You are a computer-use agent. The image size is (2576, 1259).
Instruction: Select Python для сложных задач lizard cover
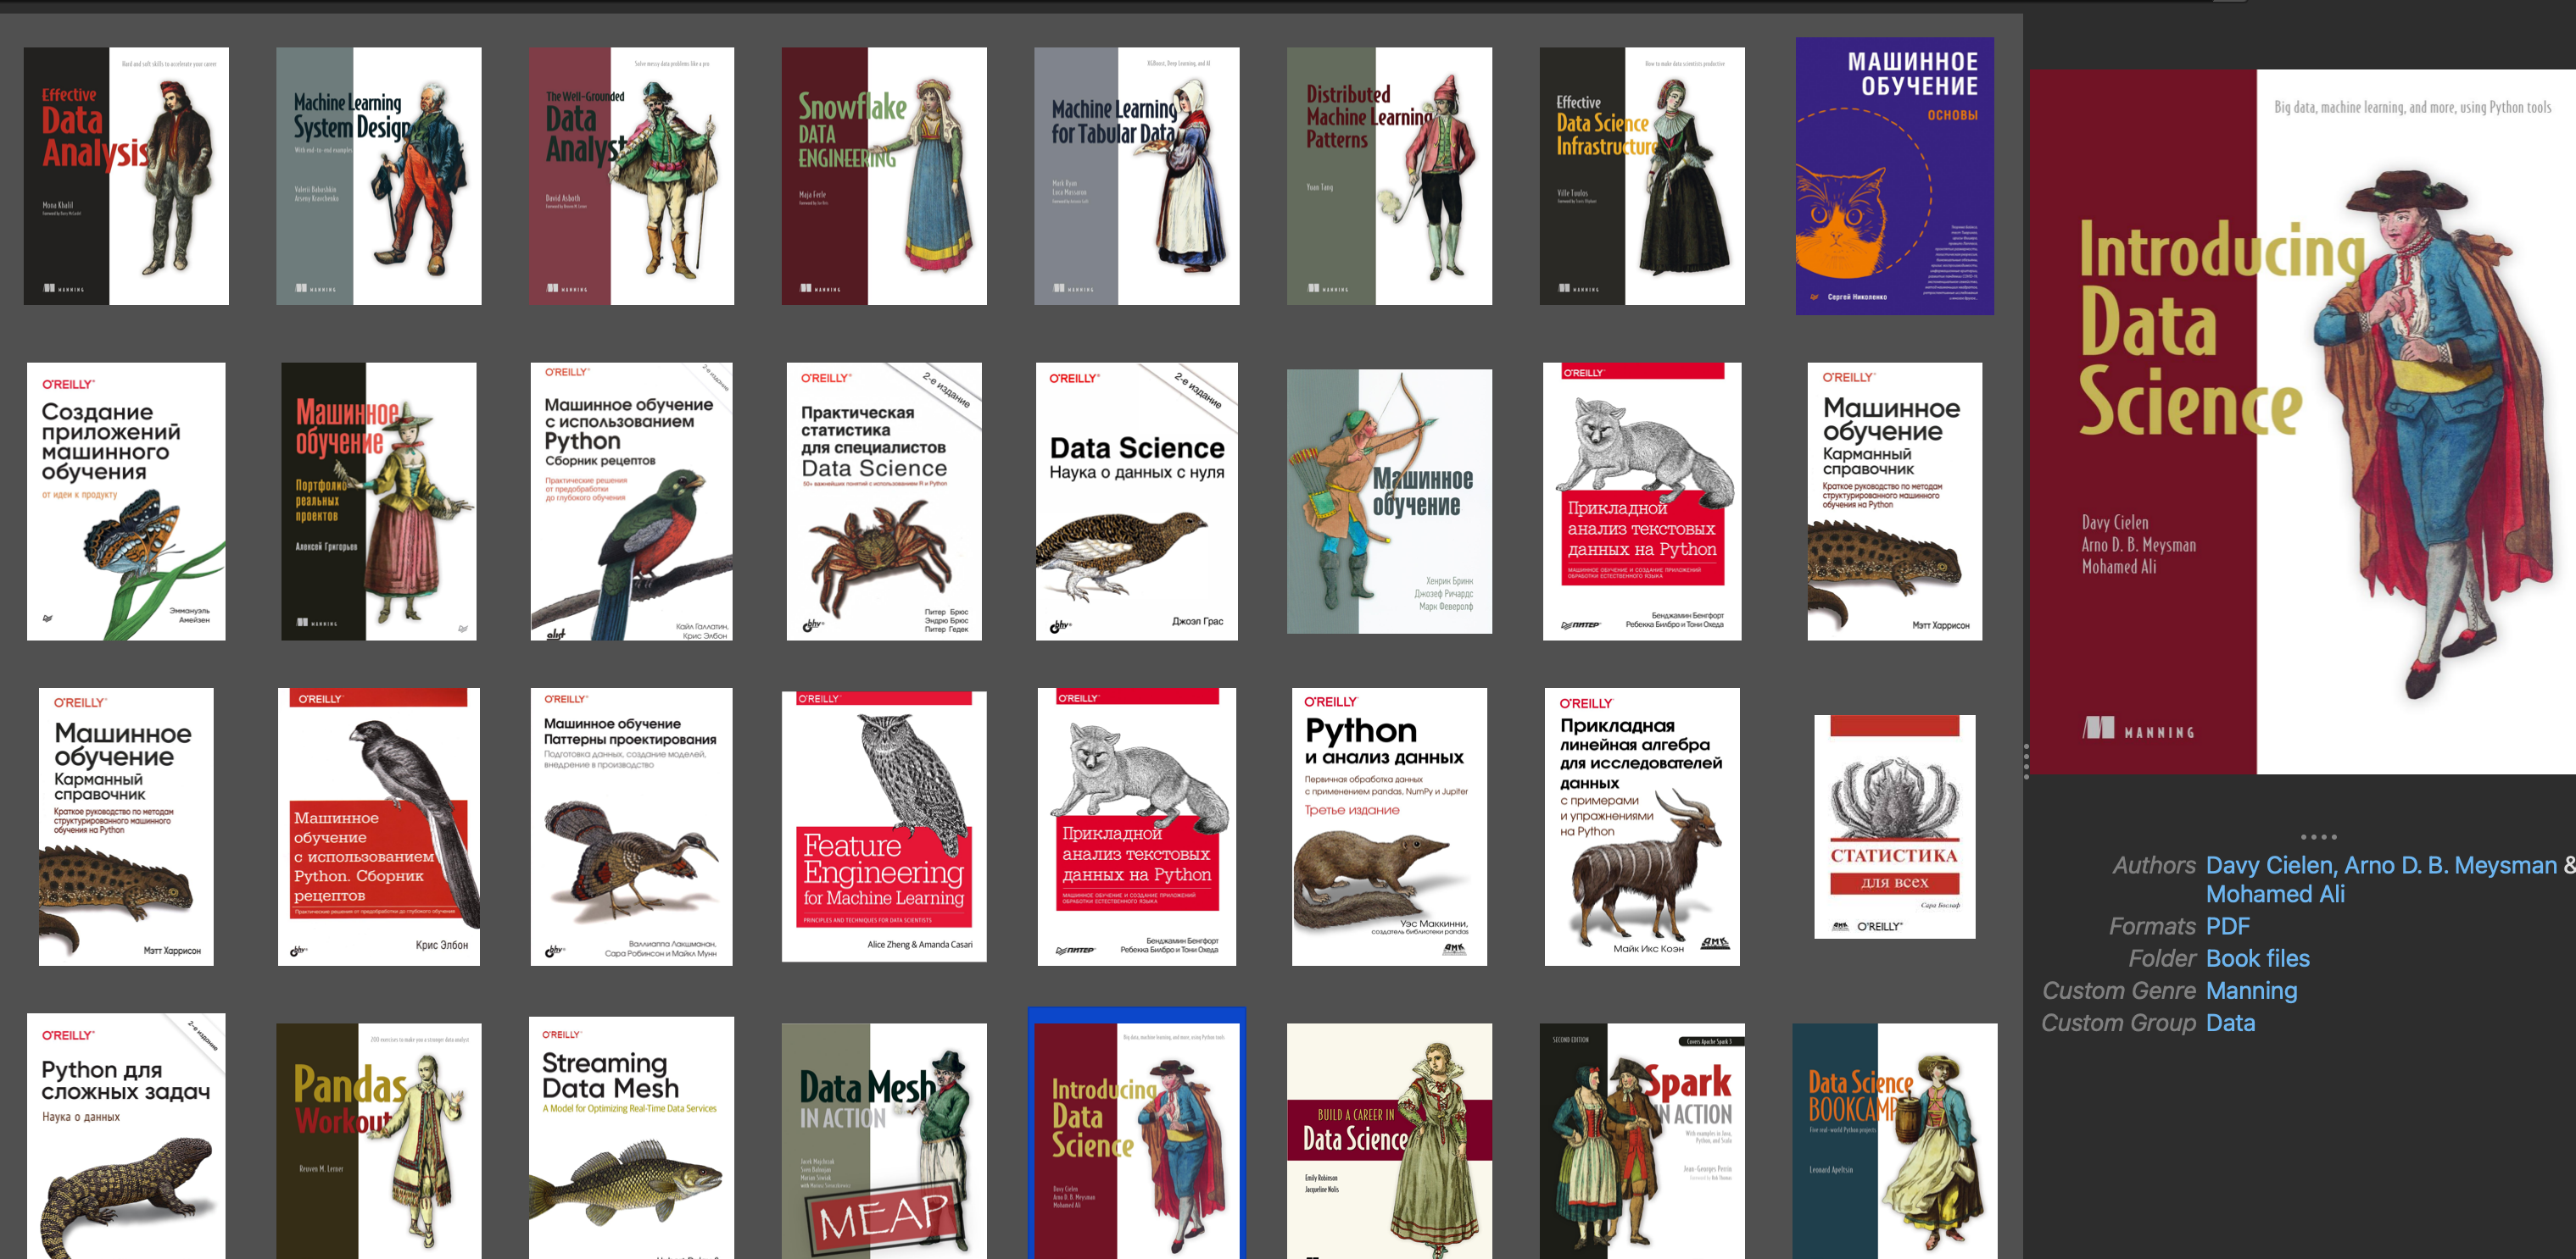(126, 1136)
